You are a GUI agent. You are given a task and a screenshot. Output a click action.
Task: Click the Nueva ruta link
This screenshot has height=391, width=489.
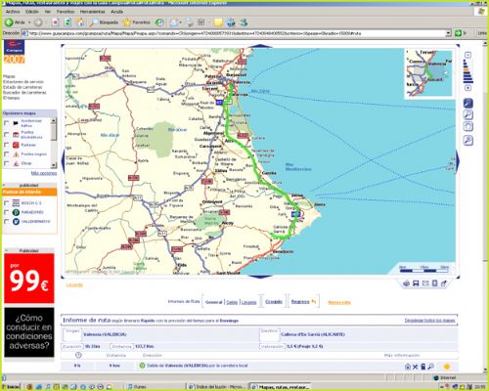tap(339, 302)
